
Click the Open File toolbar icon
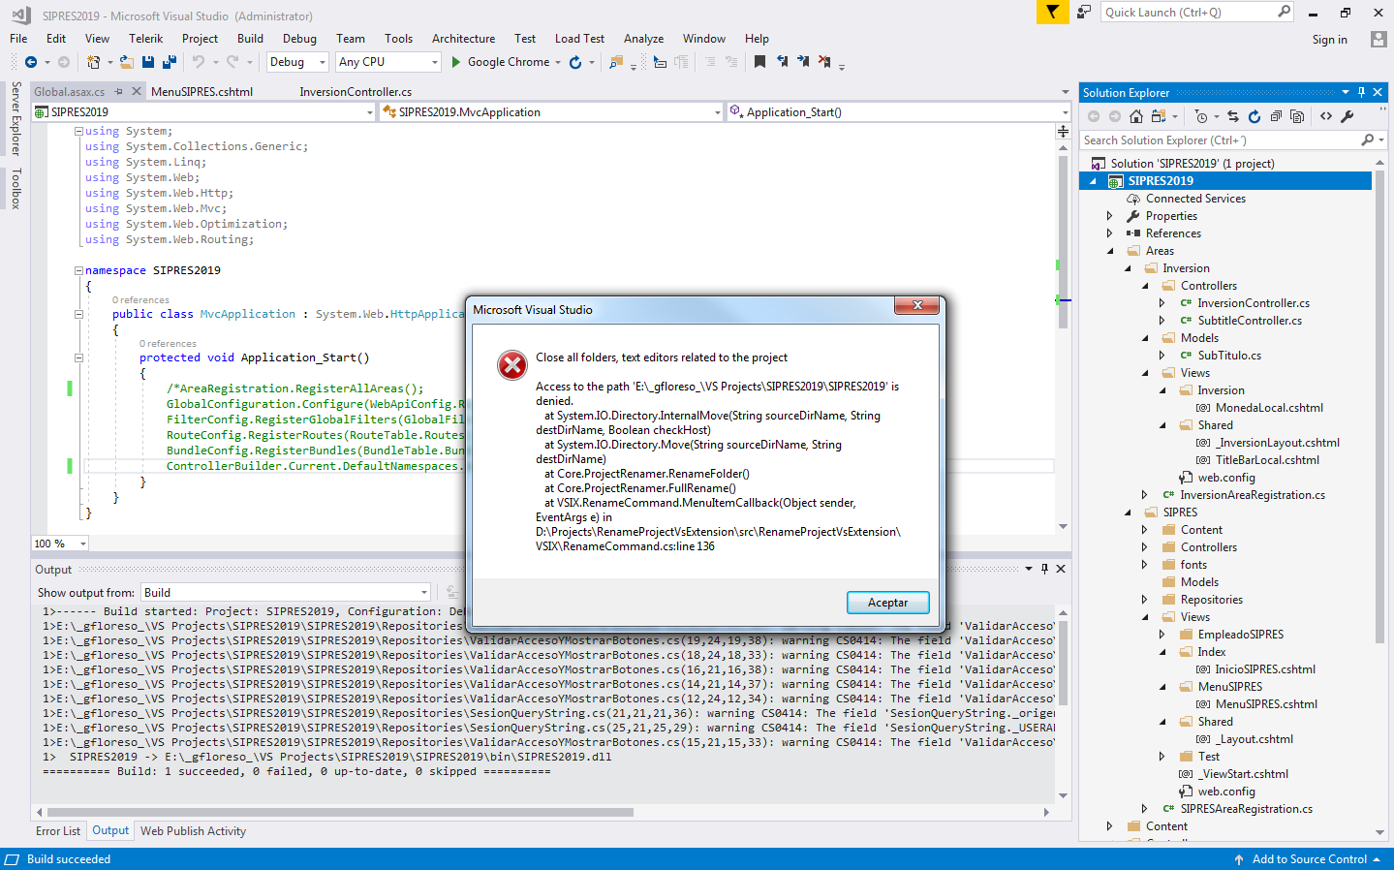[127, 62]
